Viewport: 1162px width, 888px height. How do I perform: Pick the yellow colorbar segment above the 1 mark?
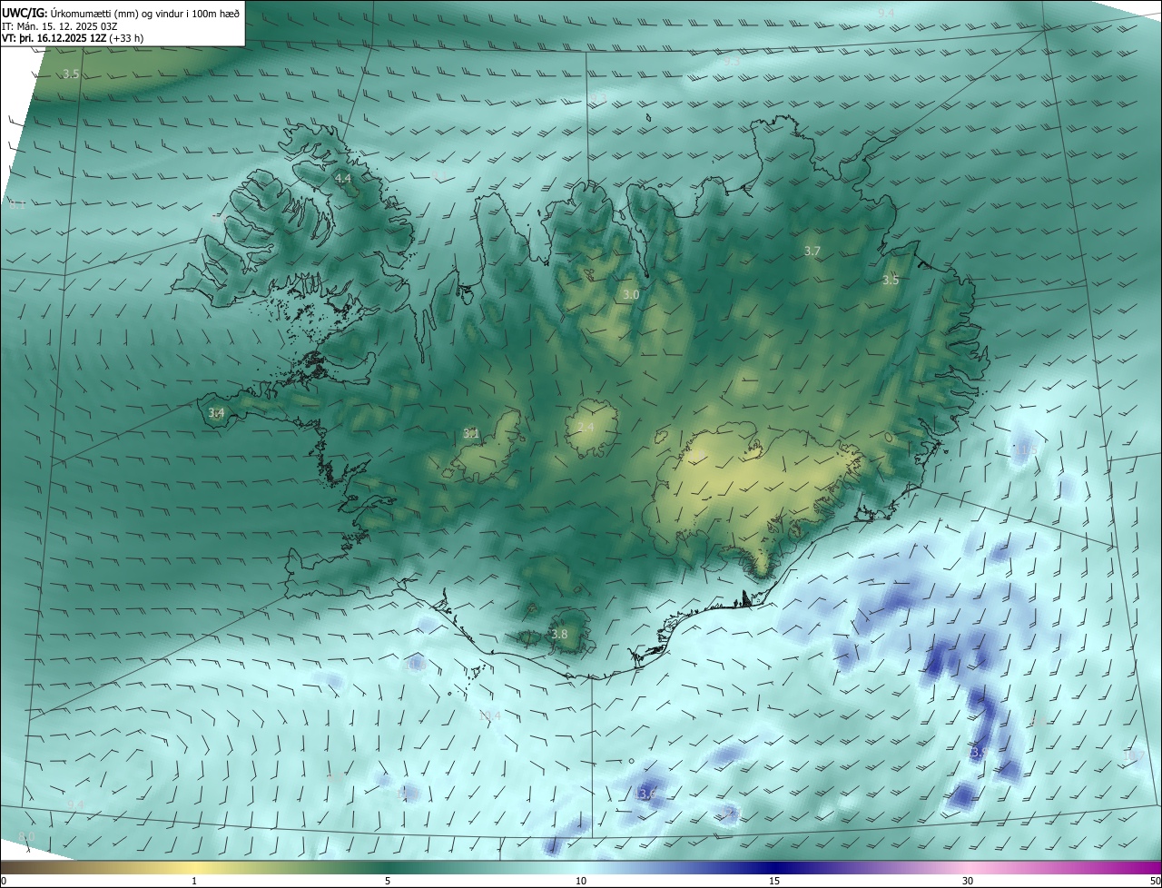[194, 867]
